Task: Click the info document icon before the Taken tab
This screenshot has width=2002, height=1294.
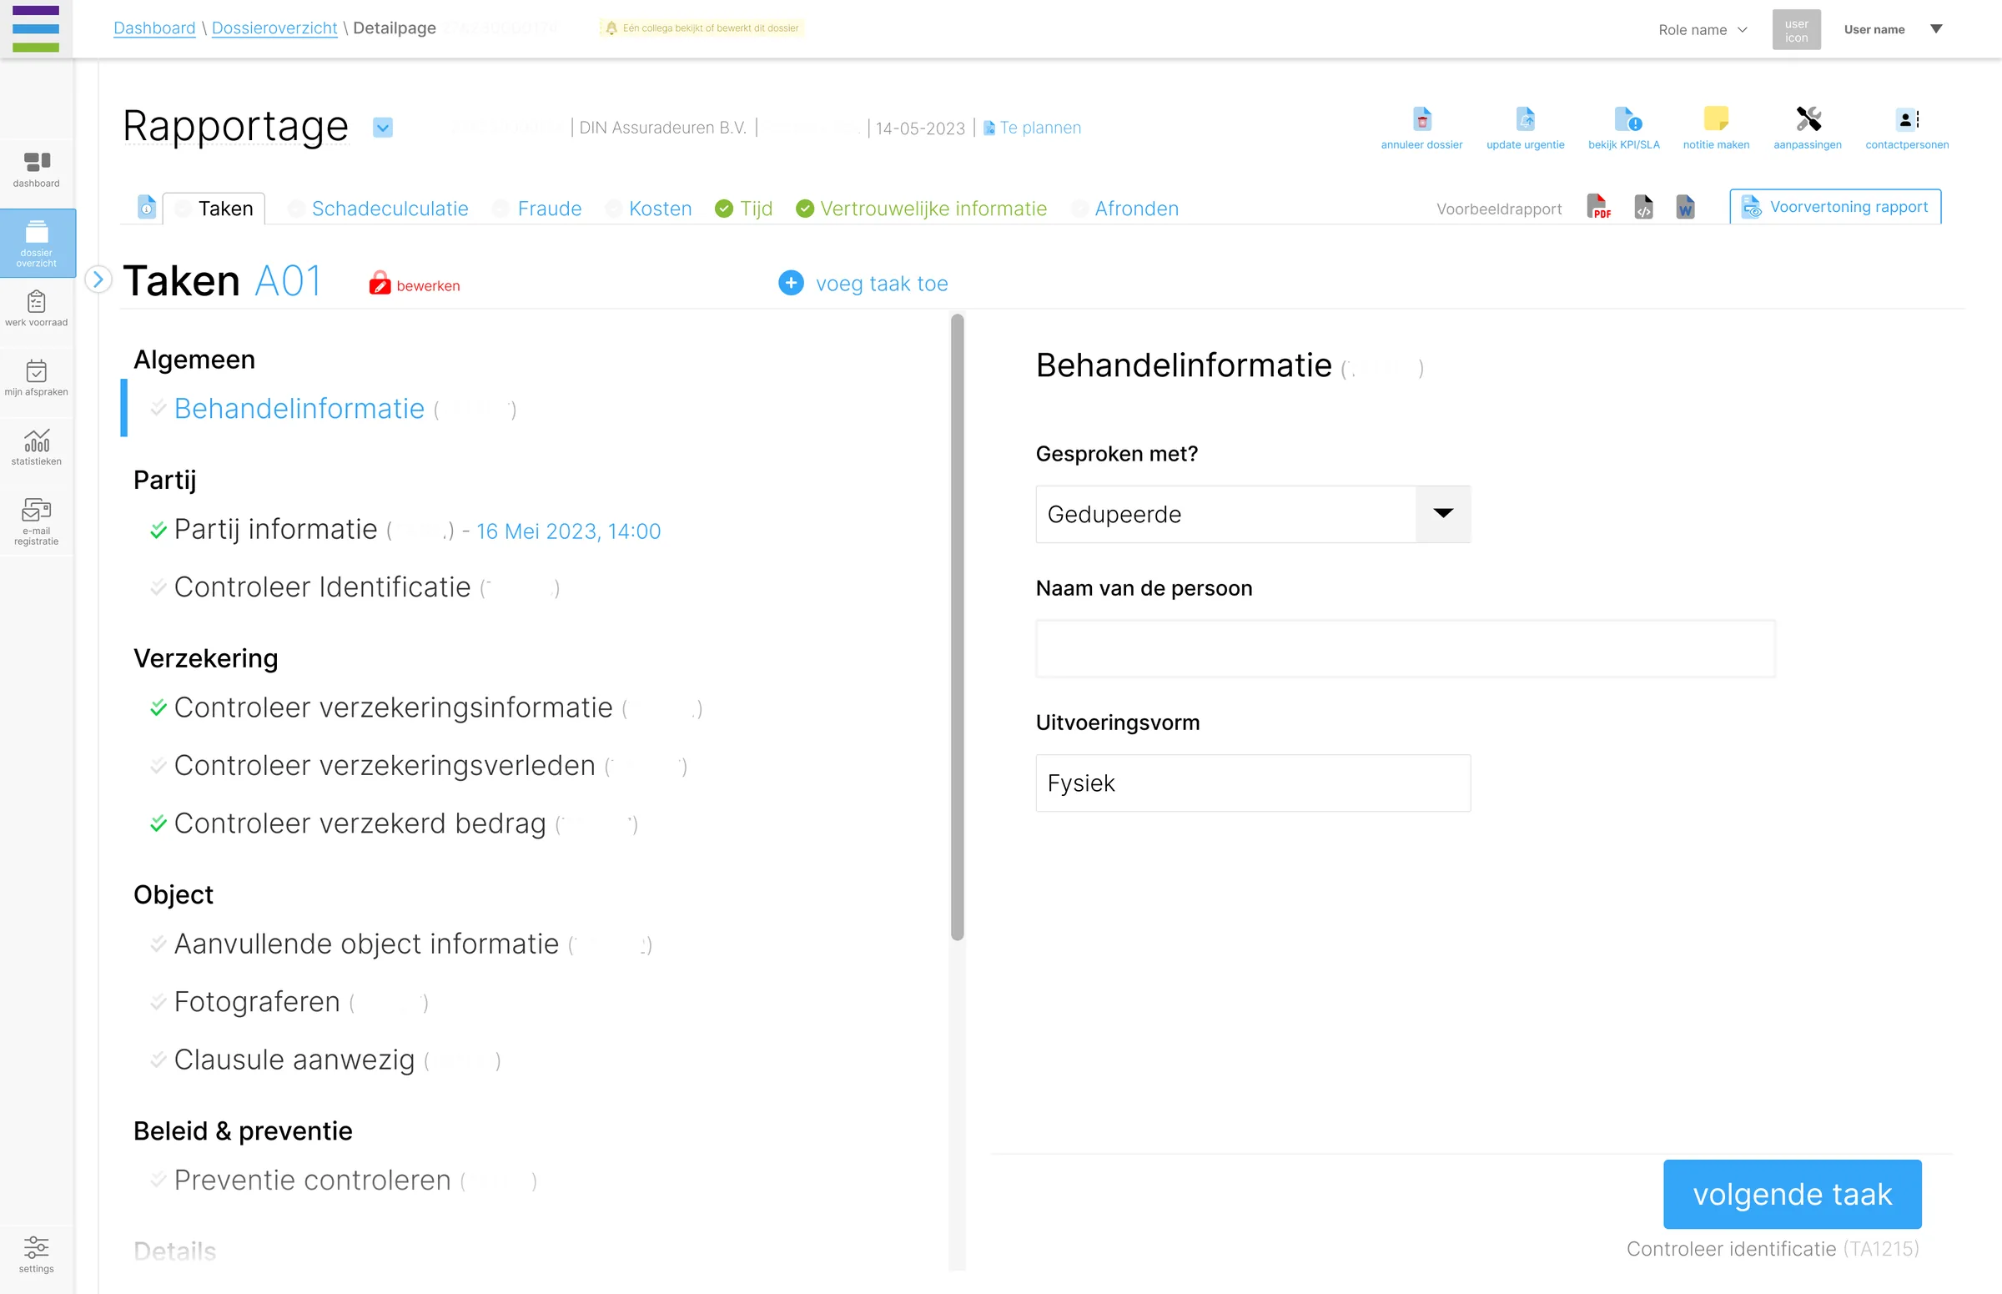Action: tap(146, 207)
